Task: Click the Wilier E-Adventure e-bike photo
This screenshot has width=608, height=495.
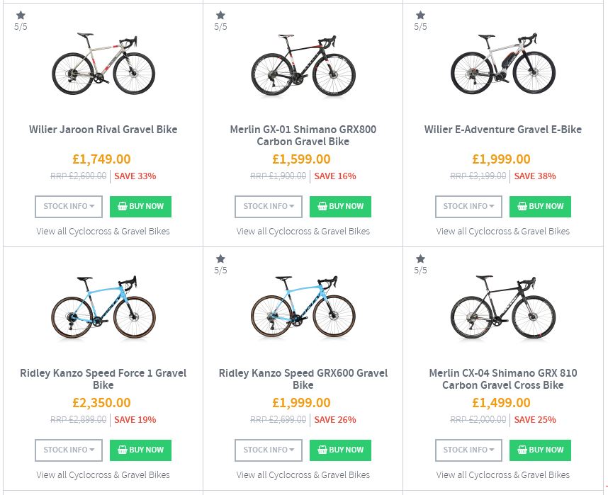Action: [503, 64]
